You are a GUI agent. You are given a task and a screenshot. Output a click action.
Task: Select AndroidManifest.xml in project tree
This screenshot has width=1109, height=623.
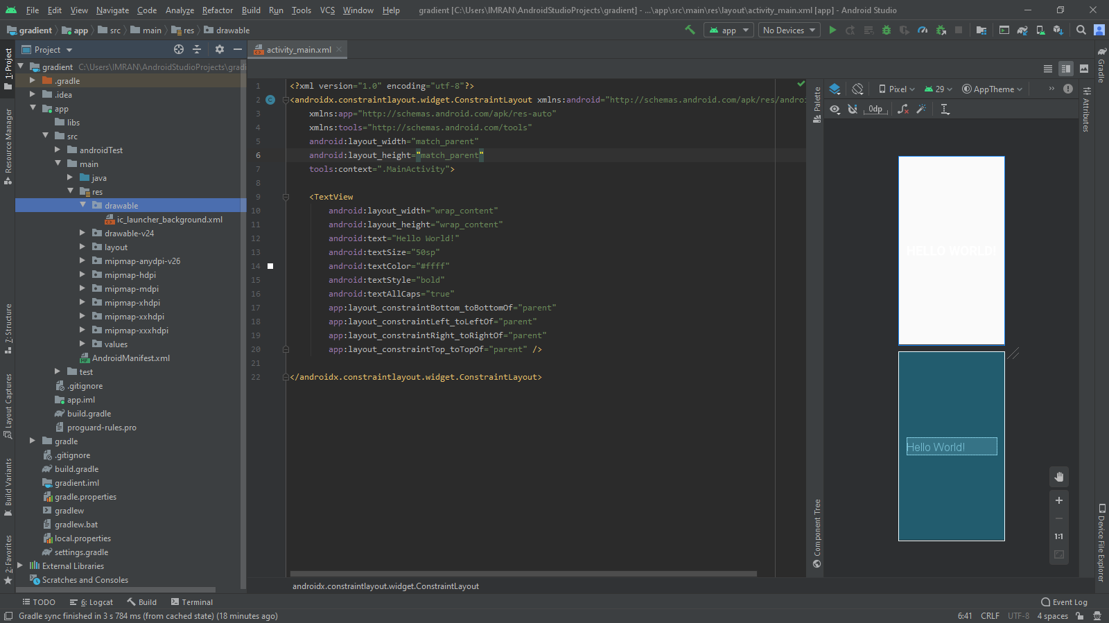[130, 358]
